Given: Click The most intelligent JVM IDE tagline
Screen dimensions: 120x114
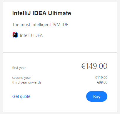Looking at the screenshot, I should click(40, 25).
